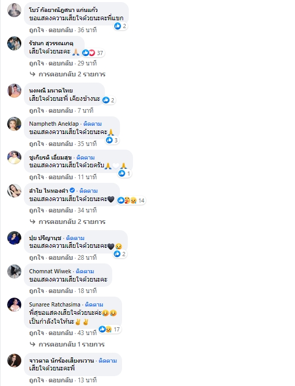Click like count 3 on Nampheth Aneklap comment
295x386 pixels.
(x=112, y=140)
